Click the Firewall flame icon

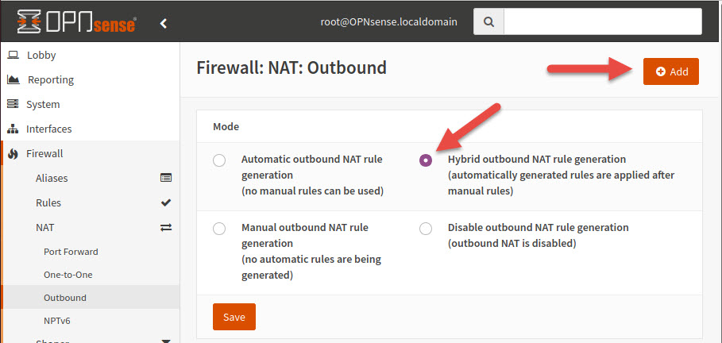[x=13, y=154]
